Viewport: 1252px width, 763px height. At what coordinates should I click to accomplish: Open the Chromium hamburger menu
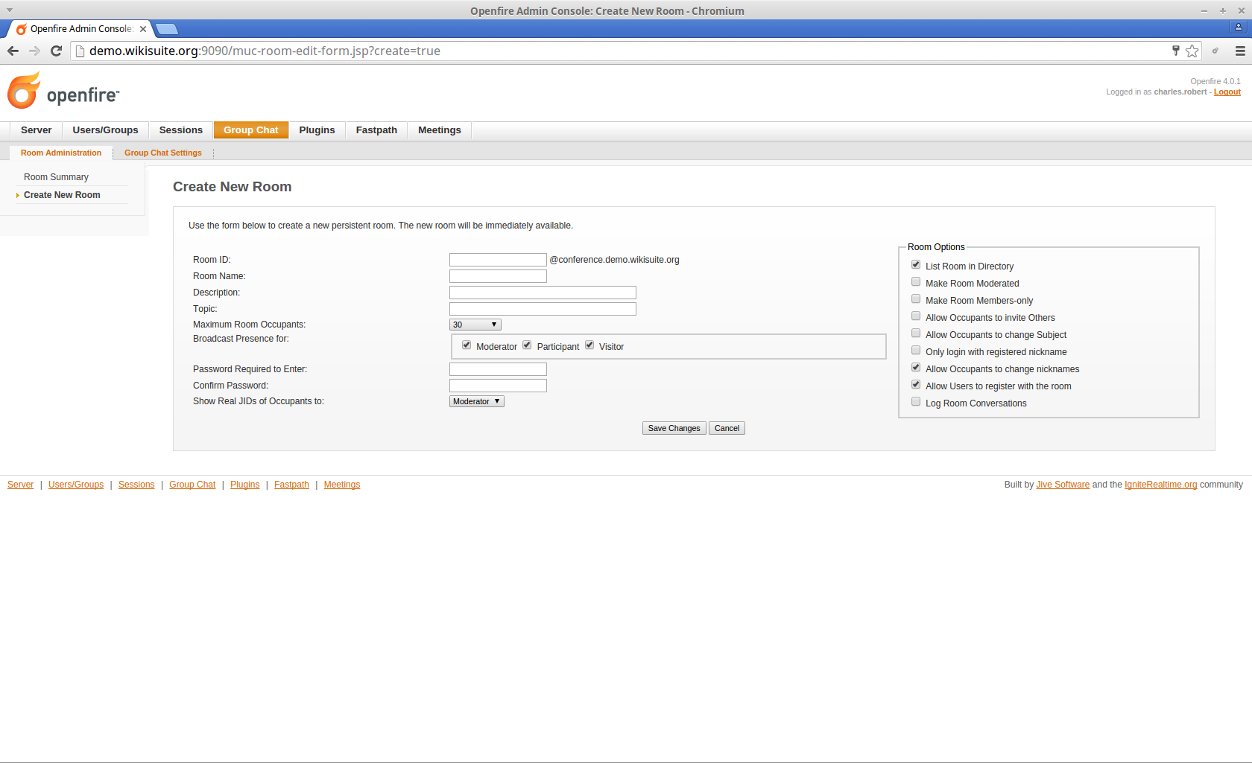(x=1240, y=51)
